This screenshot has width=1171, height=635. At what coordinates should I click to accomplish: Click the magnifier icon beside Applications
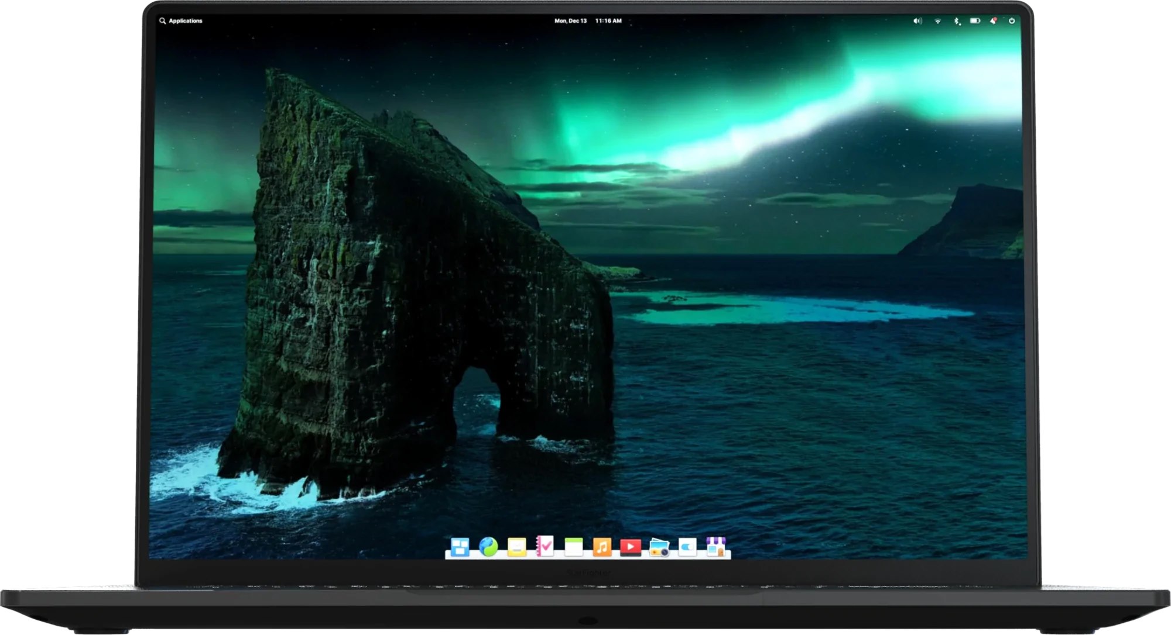click(x=162, y=21)
